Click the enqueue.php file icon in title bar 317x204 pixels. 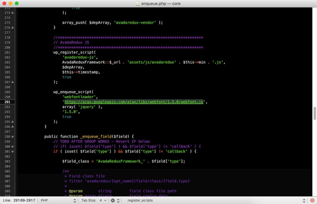[138, 4]
